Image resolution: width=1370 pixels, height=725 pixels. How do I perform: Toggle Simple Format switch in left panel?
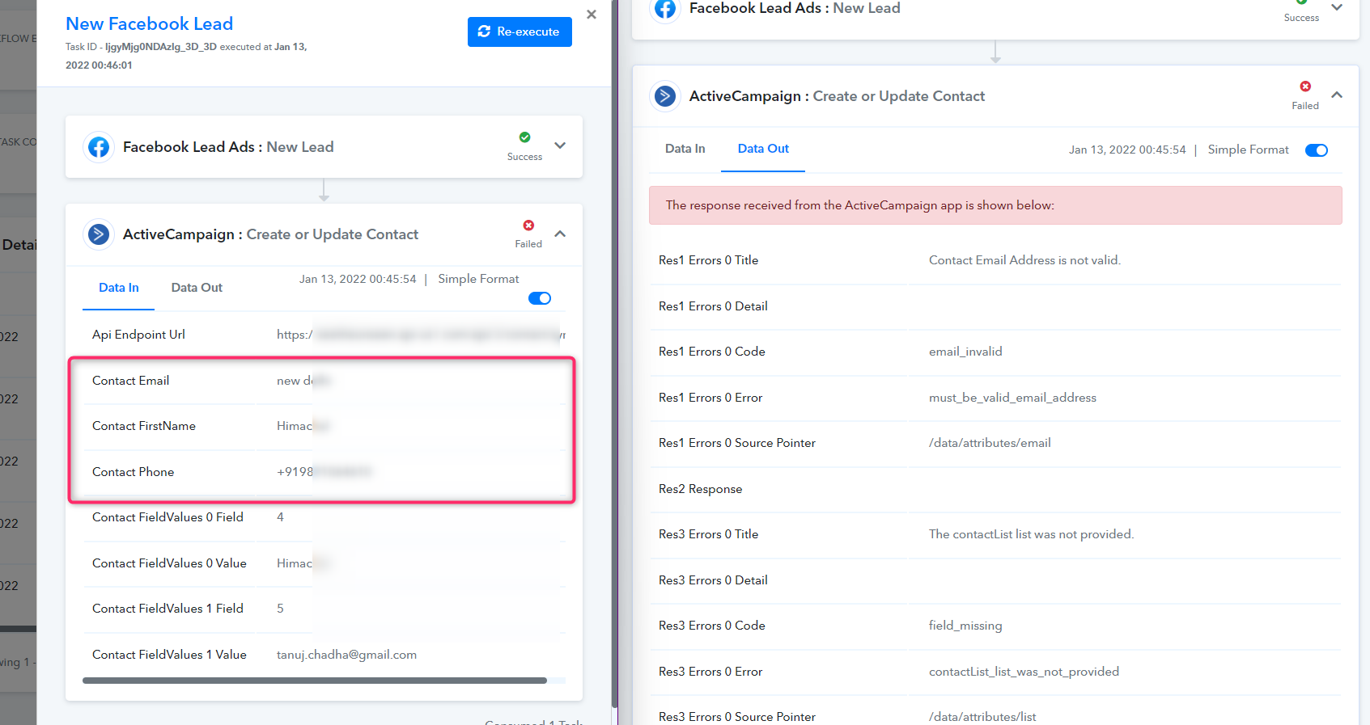pos(540,298)
